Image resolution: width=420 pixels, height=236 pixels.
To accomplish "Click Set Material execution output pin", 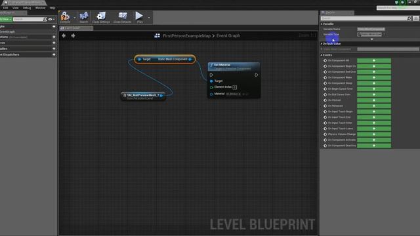I will pyautogui.click(x=257, y=75).
